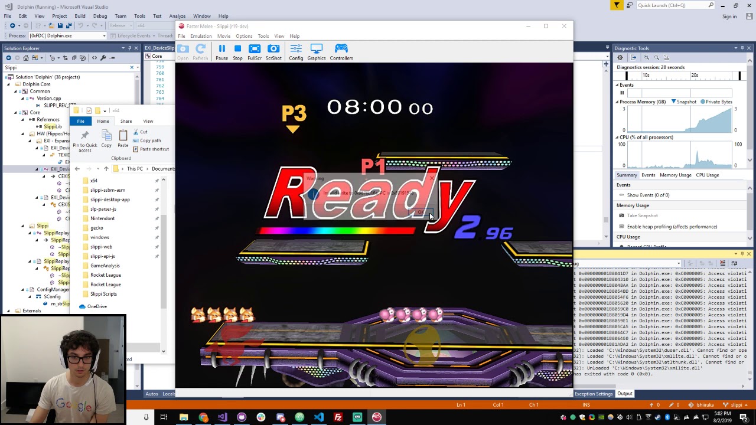756x425 pixels.
Task: Pause emulation in the Faster Melee toolbar
Action: pyautogui.click(x=221, y=52)
